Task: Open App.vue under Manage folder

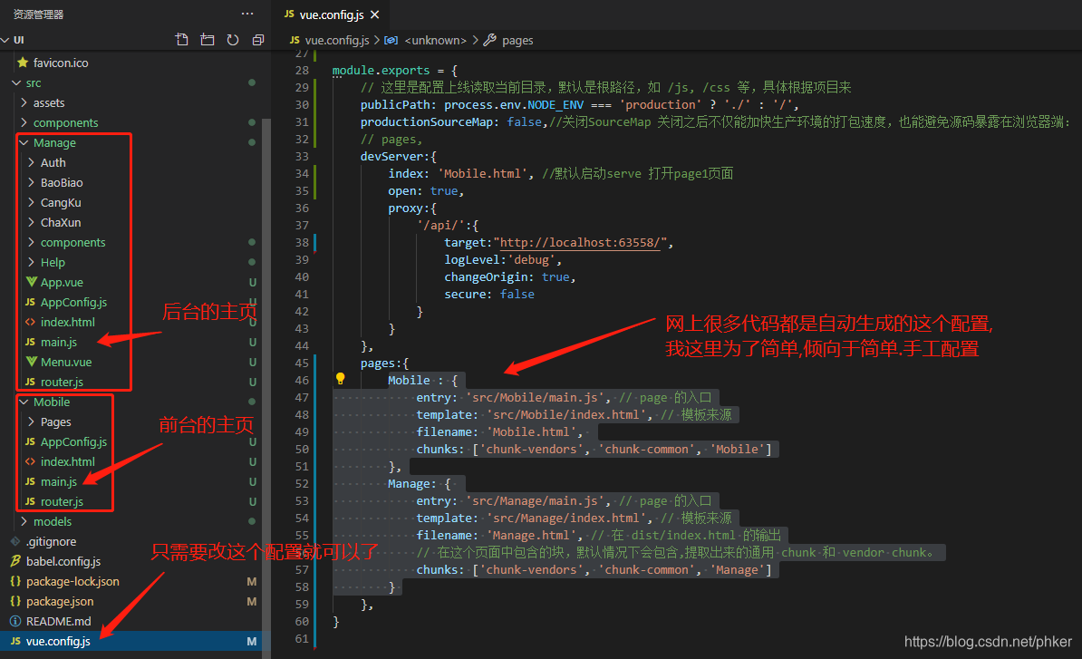Action: tap(62, 282)
